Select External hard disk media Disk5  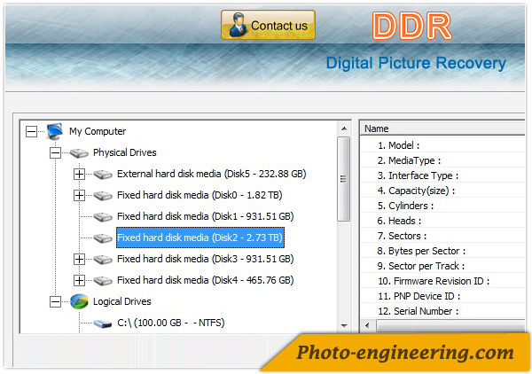click(x=211, y=174)
